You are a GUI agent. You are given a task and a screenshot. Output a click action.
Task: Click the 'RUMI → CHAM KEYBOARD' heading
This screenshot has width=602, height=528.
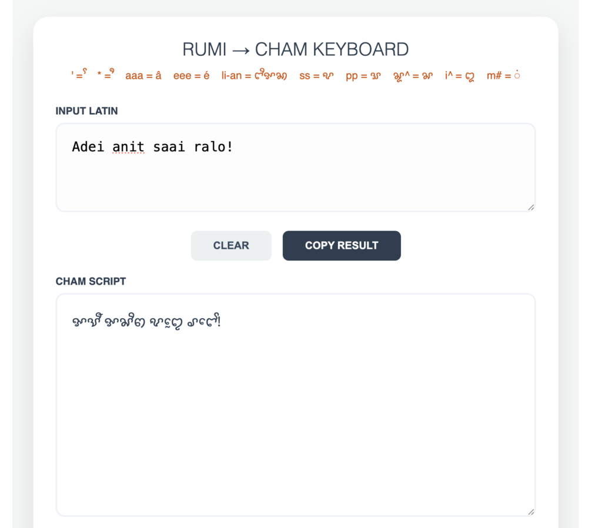[295, 49]
